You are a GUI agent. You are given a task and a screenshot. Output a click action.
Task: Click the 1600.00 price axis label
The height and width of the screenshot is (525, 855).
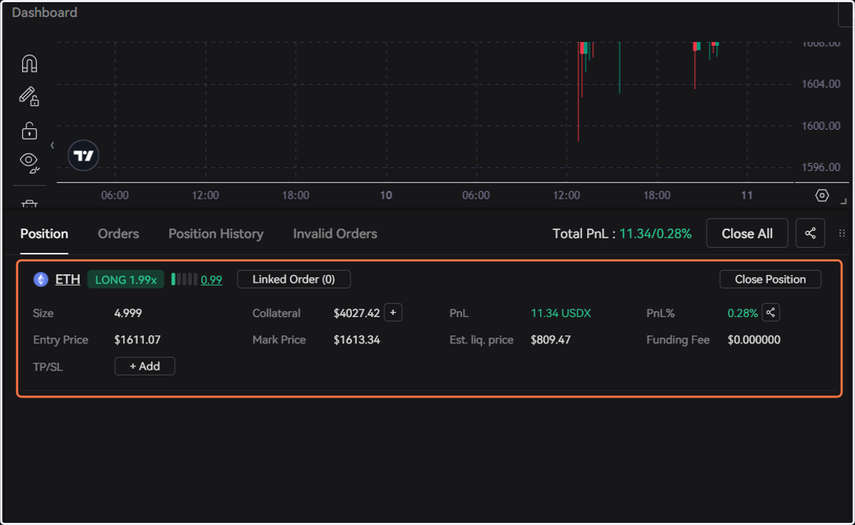tap(821, 125)
